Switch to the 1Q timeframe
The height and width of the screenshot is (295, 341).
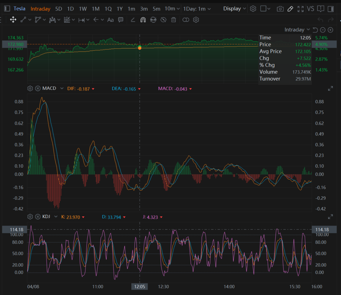108,9
